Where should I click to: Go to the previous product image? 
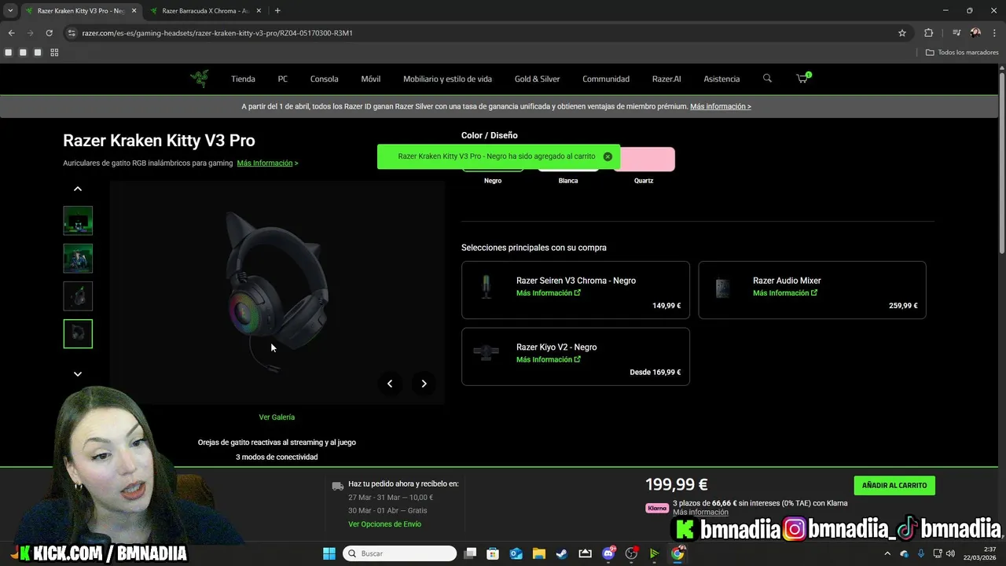click(390, 384)
